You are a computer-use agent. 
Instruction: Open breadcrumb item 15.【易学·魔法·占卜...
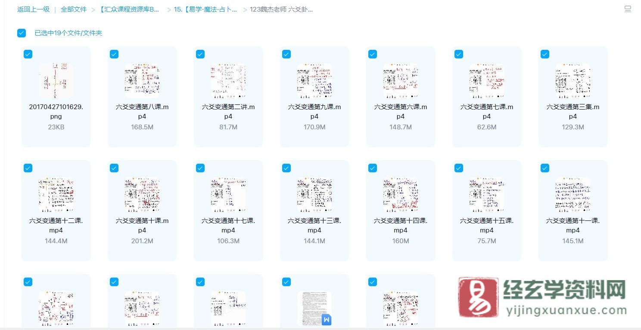pos(205,8)
